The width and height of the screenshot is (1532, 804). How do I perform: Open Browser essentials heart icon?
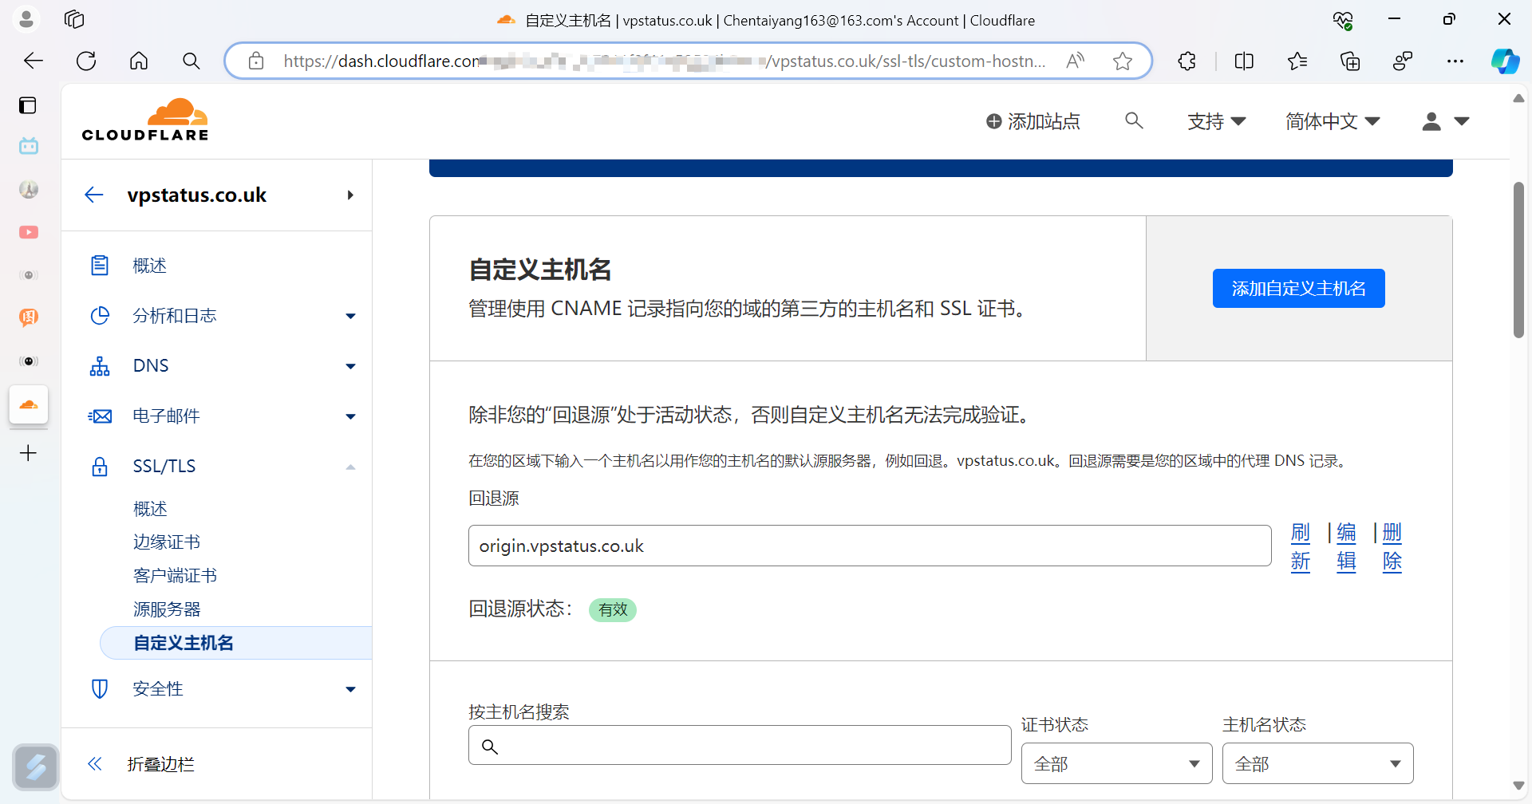1343,19
